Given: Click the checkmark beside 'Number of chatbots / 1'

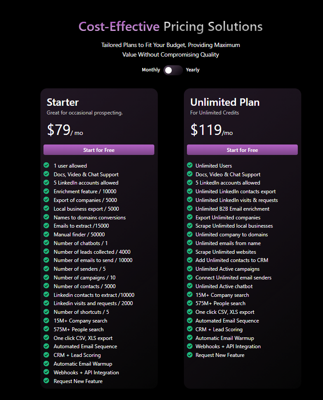Looking at the screenshot, I should pyautogui.click(x=47, y=242).
